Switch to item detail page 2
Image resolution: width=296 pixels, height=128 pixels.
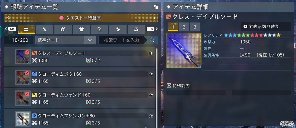(x=184, y=27)
